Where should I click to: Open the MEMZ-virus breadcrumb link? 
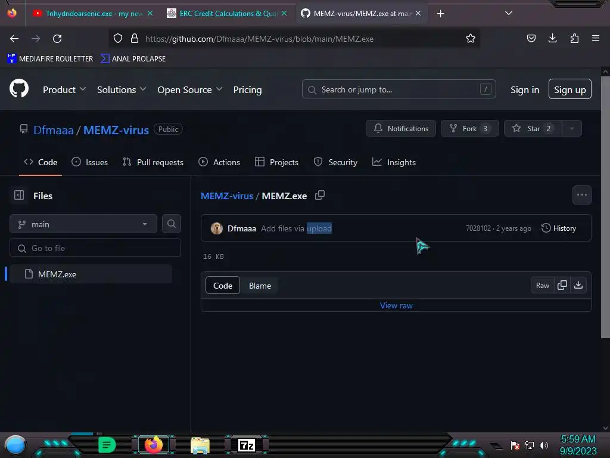(x=227, y=196)
